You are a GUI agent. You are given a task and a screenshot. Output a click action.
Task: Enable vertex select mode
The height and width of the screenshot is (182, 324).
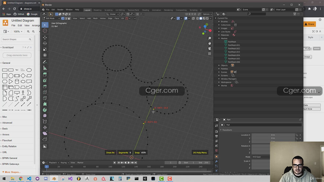click(x=63, y=18)
